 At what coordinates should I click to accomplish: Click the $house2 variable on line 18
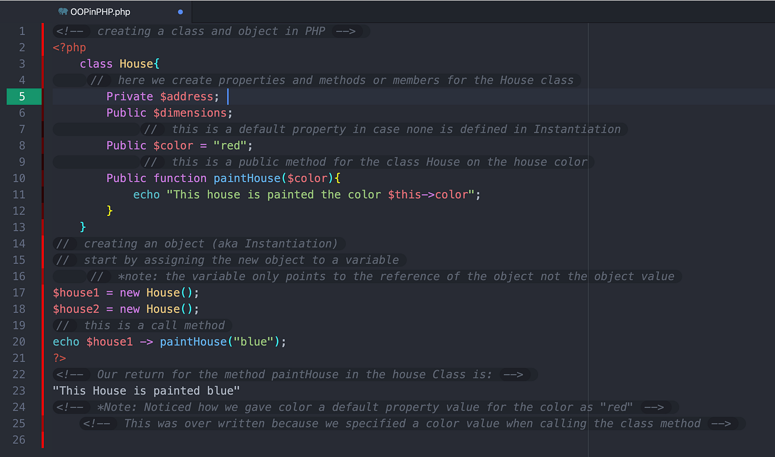pos(76,308)
